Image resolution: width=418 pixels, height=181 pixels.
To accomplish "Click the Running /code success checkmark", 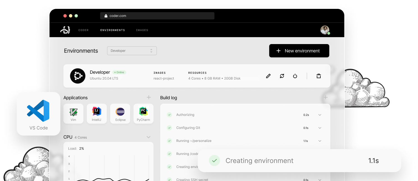I will coord(169,154).
